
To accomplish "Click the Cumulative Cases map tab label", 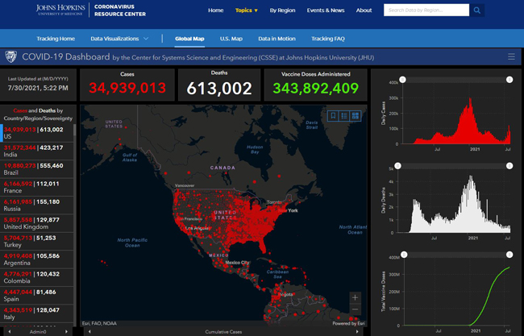I will [x=223, y=332].
